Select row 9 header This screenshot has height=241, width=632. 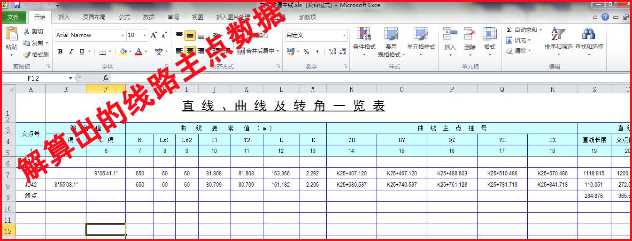pyautogui.click(x=8, y=196)
